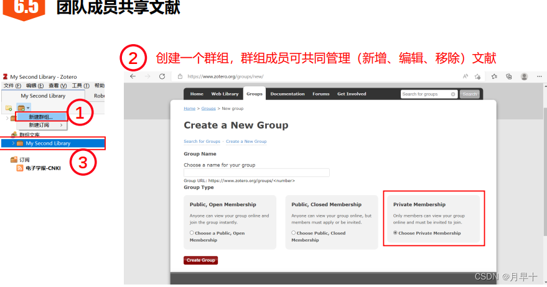Expand the 新建订阅 submenu arrow
This screenshot has width=547, height=287.
[x=61, y=125]
